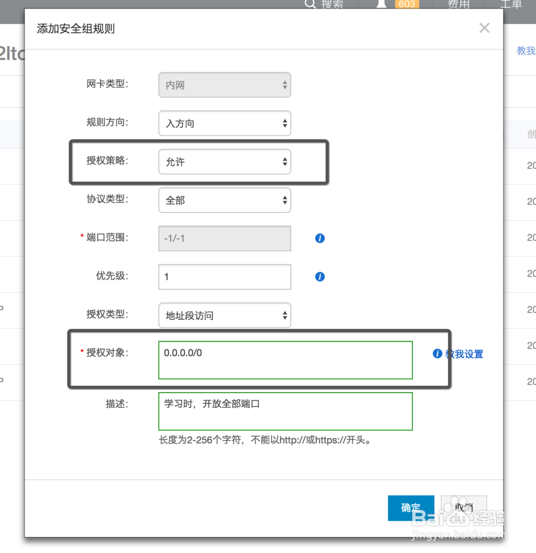Open the 授权类型 dropdown showing 地址段访问
Screen dimensions: 536x553
click(x=225, y=315)
